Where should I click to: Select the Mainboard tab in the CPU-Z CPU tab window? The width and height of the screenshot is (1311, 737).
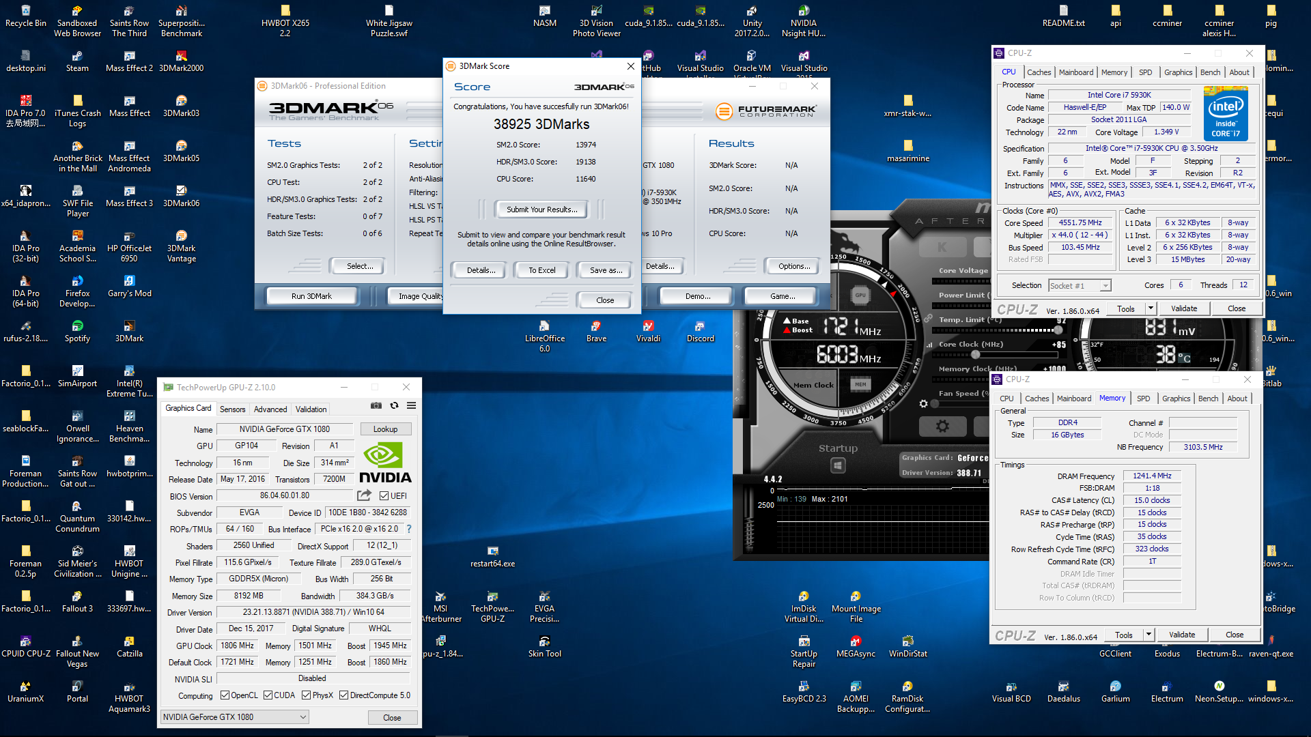point(1075,72)
